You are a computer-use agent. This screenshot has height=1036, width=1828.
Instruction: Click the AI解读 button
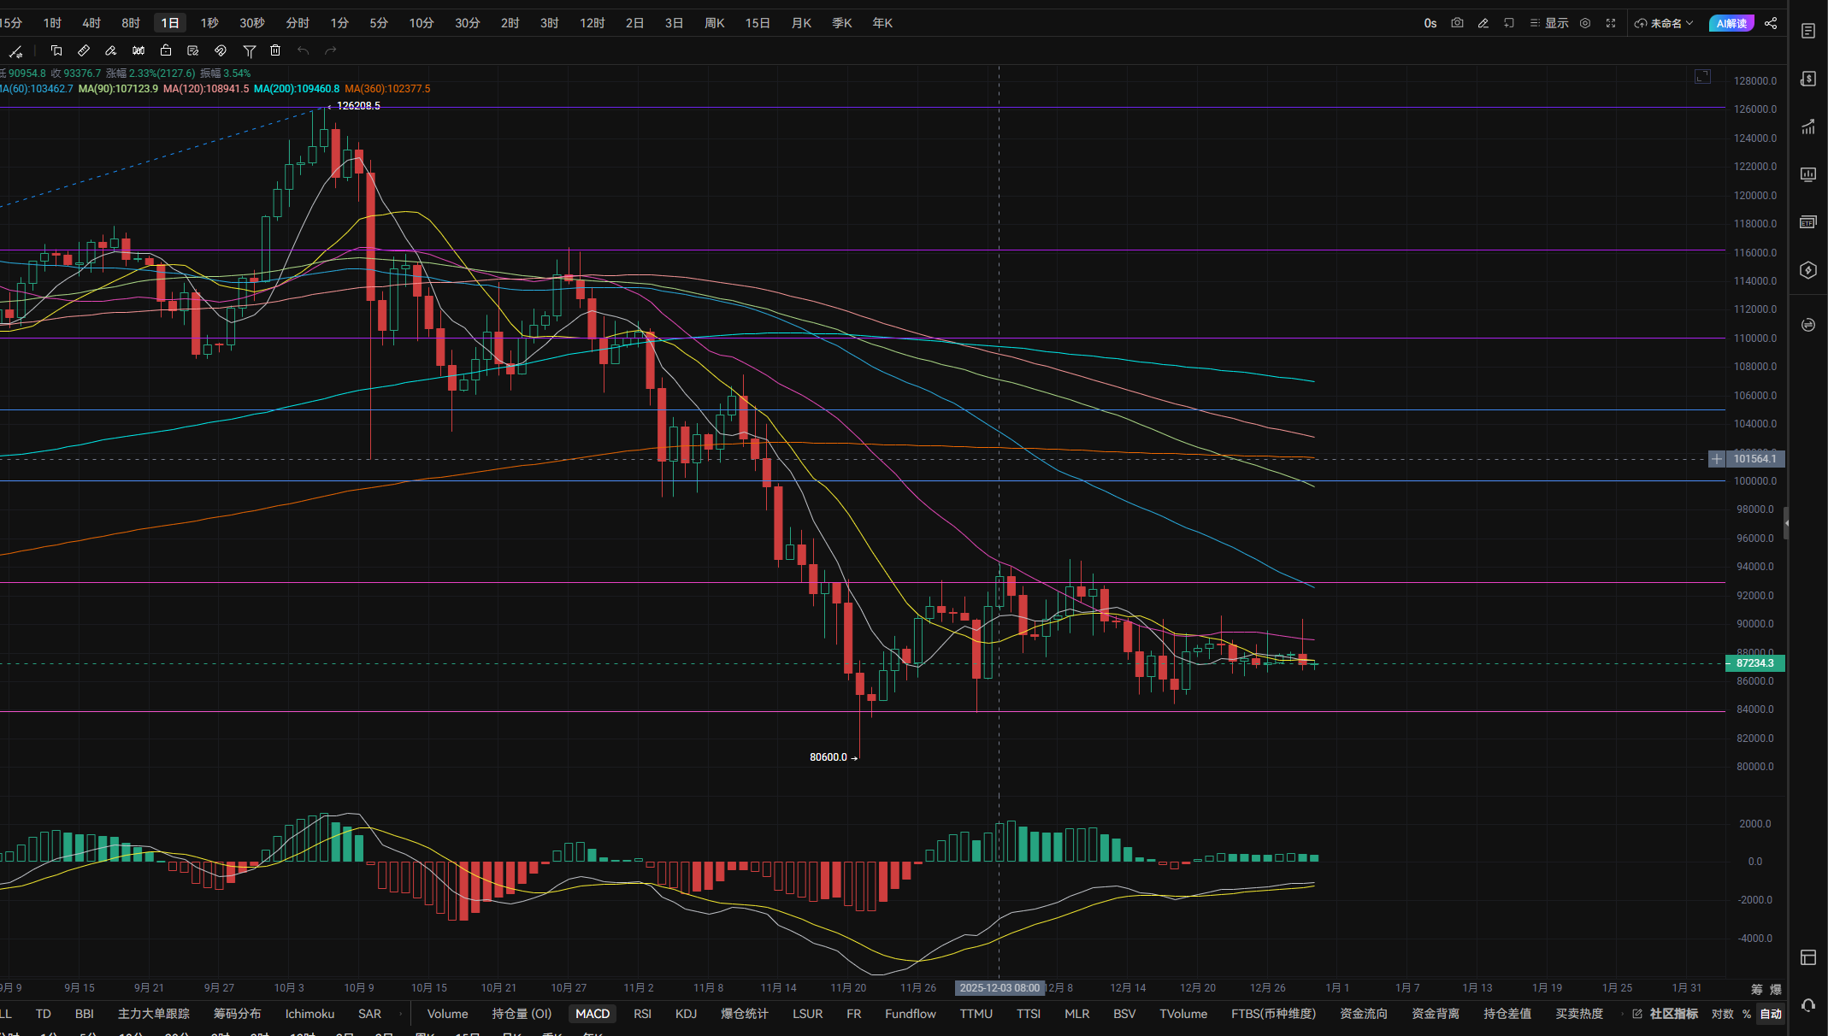click(x=1731, y=23)
